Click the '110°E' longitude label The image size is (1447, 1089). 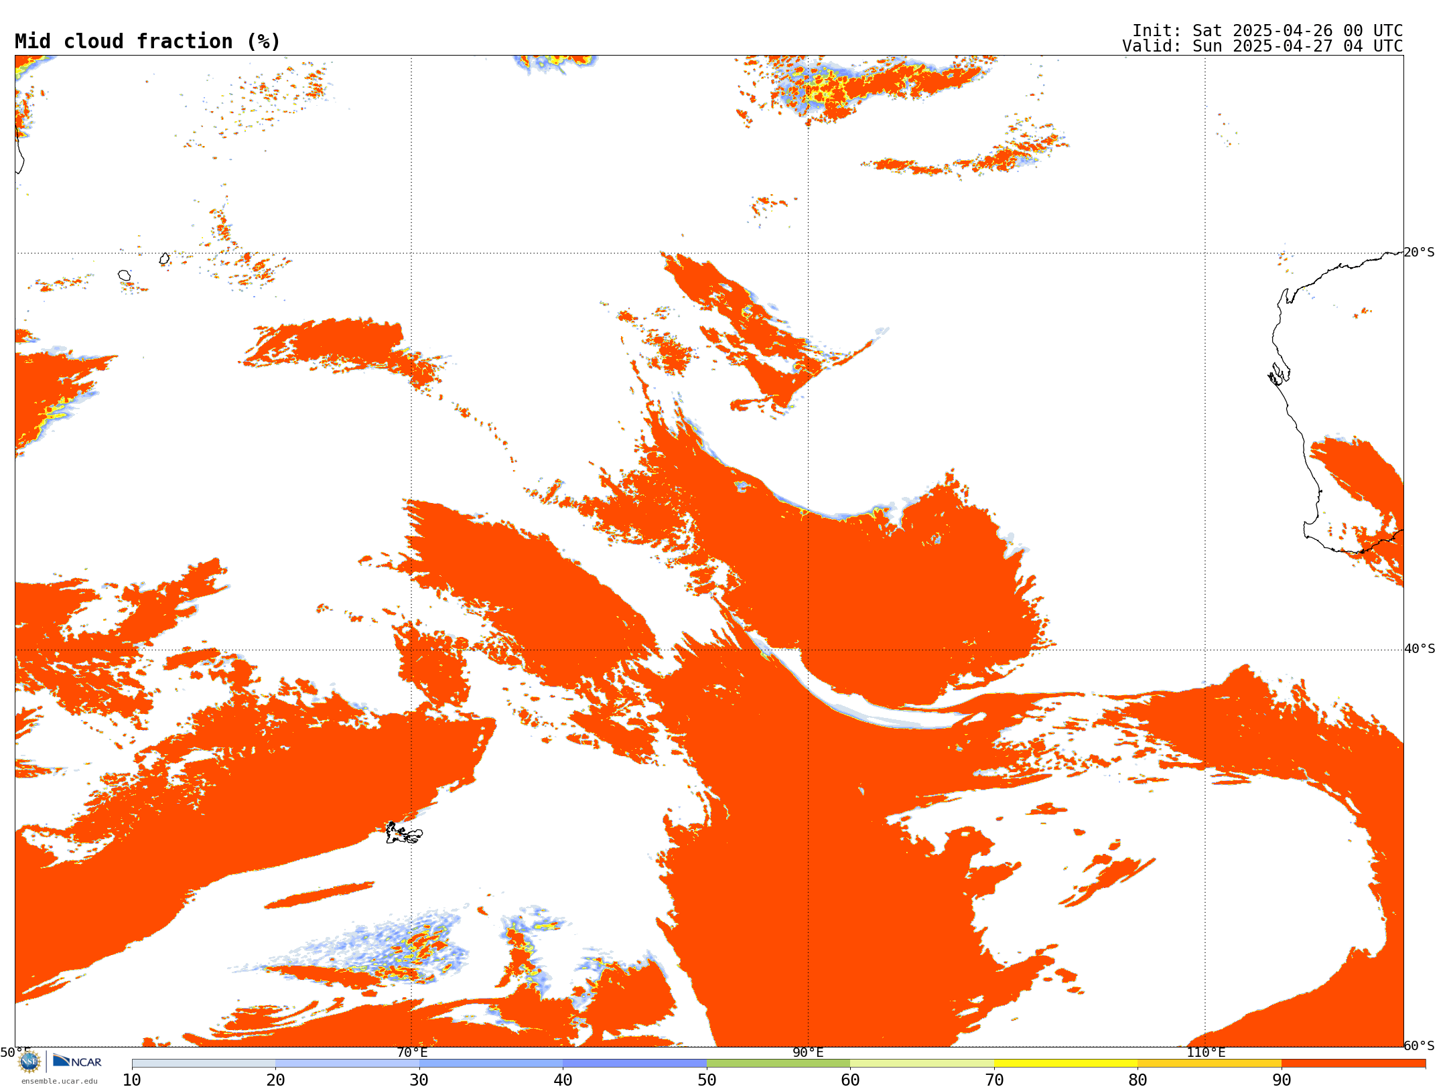pyautogui.click(x=1206, y=1052)
